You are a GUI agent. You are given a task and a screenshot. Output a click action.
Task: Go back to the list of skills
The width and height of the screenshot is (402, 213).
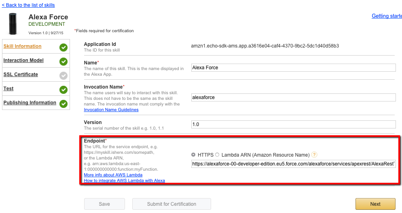tap(28, 5)
